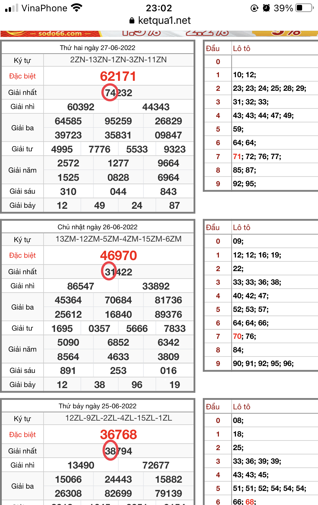Select seventh prize number 49
Viewport: 318px width, 505px height.
click(100, 205)
